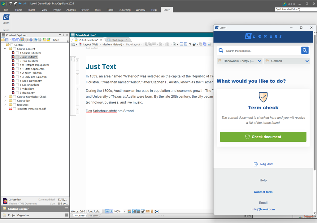Switch to the Start Page tab
The width and height of the screenshot is (317, 223).
point(117,40)
